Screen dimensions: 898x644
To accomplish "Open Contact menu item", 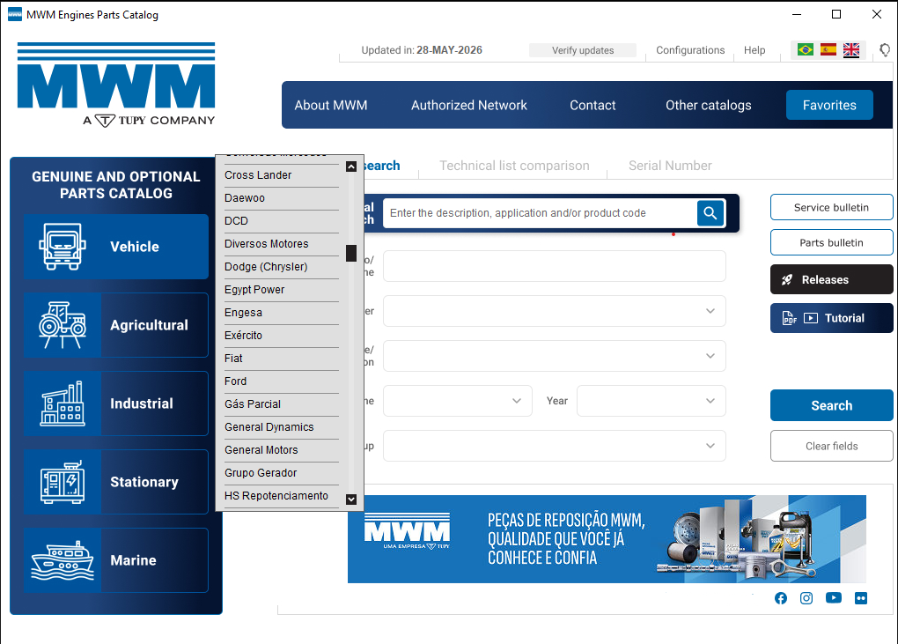I will coord(593,106).
